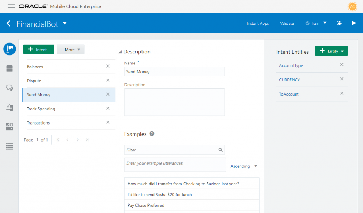Open the AC user avatar menu
363x213 pixels.
[x=352, y=6]
